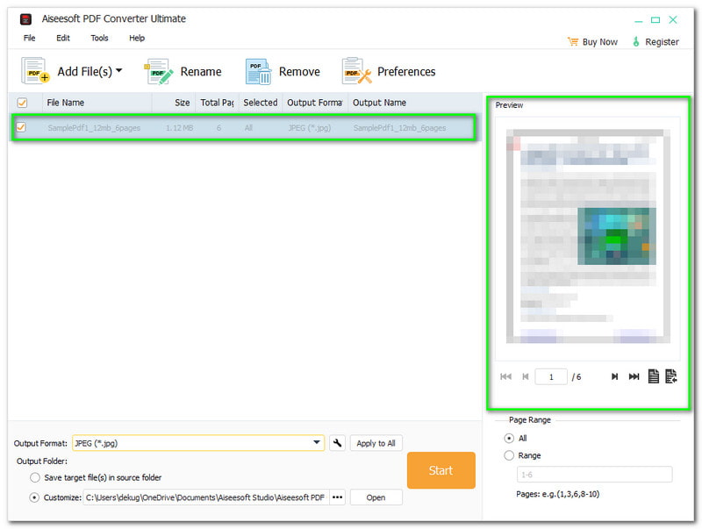Image resolution: width=702 pixels, height=529 pixels.
Task: Browse output folder with the ellipsis button
Action: (337, 497)
